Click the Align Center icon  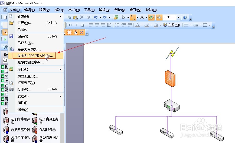click(97, 25)
